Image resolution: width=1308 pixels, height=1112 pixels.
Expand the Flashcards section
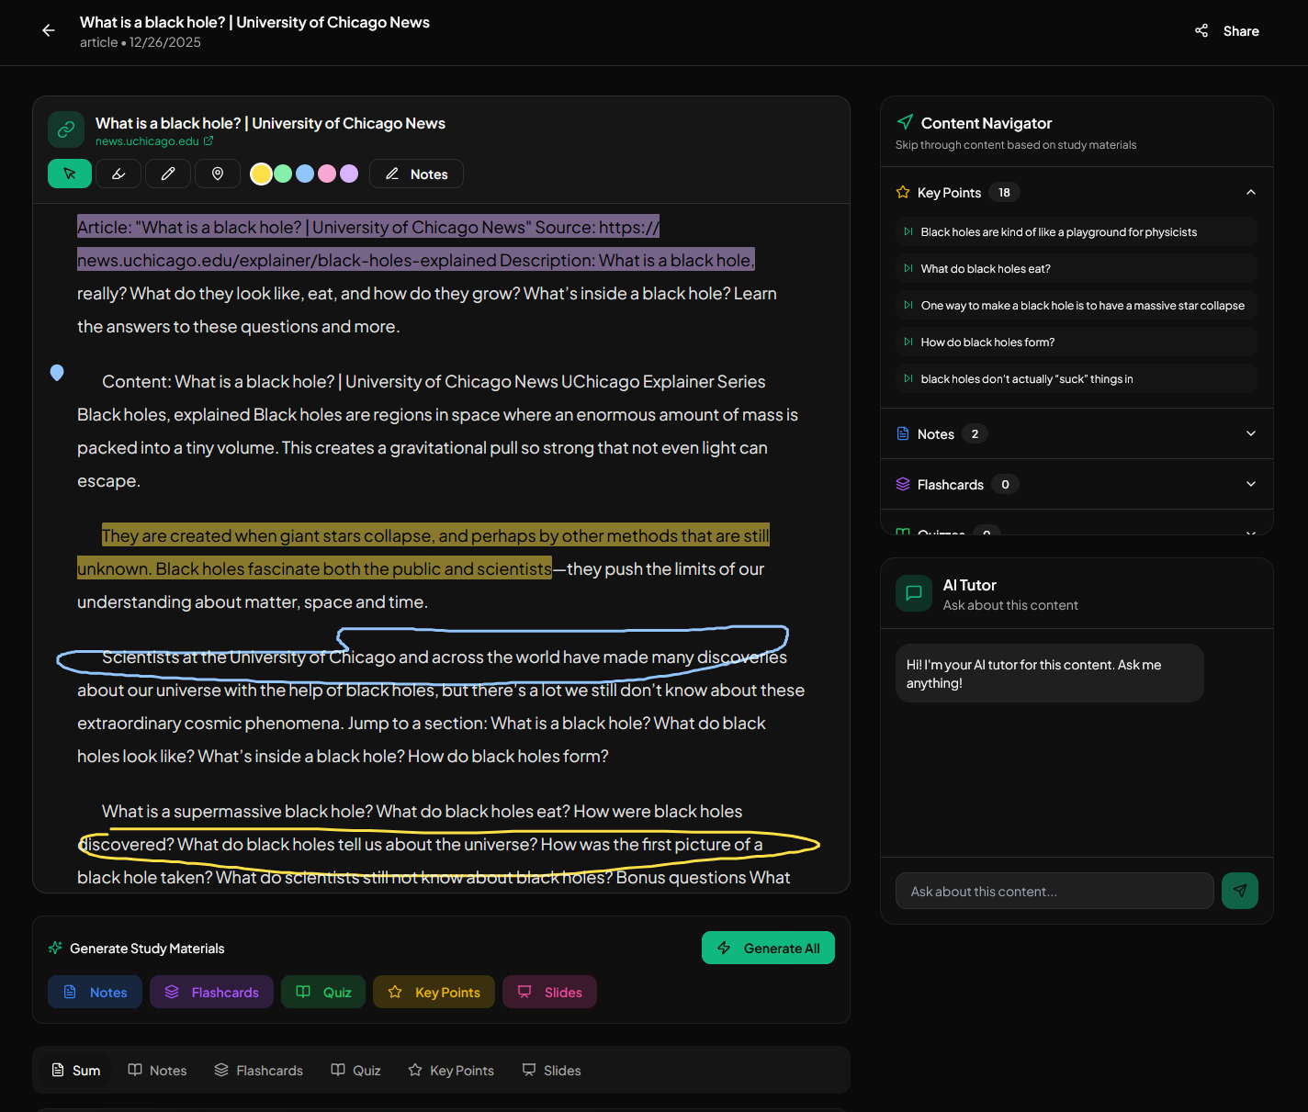coord(1250,484)
